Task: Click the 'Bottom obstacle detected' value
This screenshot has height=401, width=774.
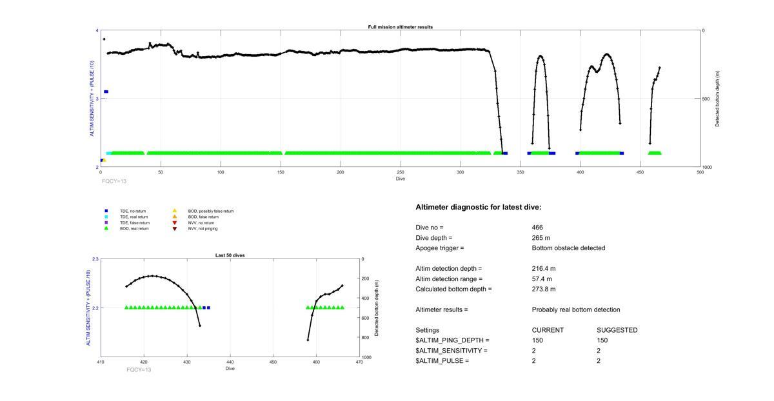Action: [568, 248]
